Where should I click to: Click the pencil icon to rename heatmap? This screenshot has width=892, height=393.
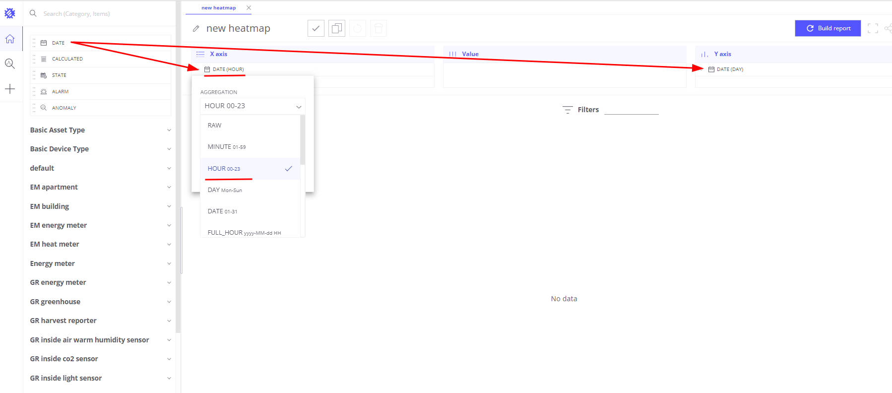click(x=196, y=29)
